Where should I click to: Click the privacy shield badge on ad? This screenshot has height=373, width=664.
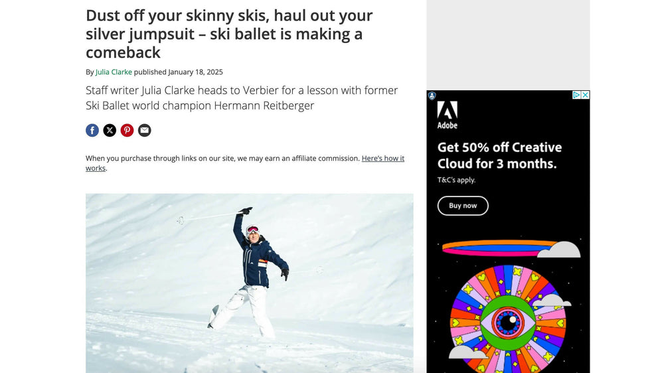[x=432, y=96]
